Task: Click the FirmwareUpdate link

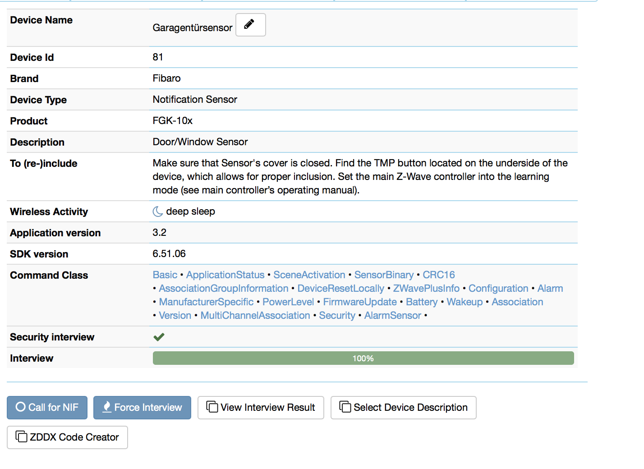Action: pos(359,302)
